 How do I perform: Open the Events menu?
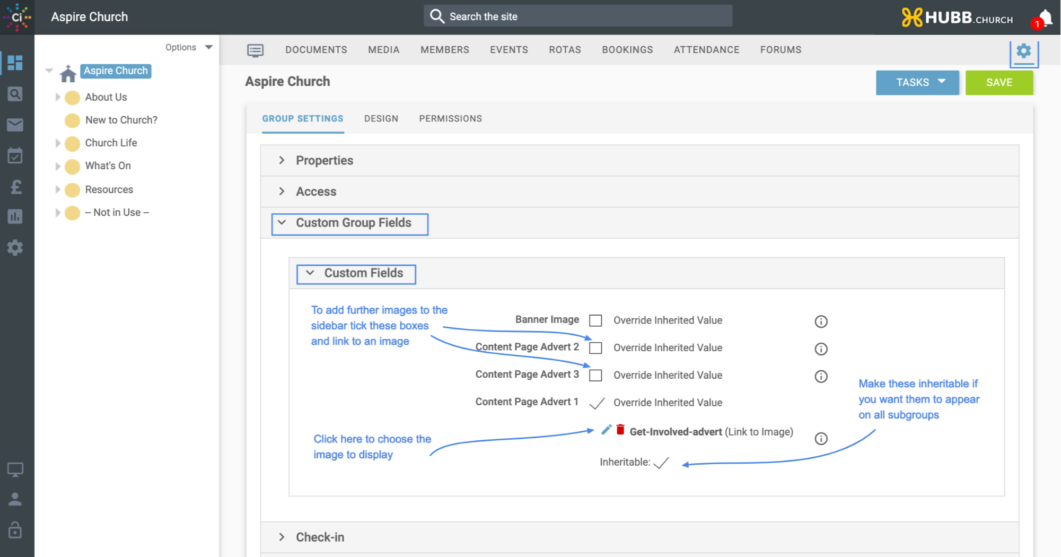509,50
